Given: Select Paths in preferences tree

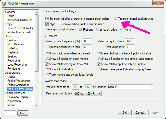Looking at the screenshot, I should tap(11, 16).
